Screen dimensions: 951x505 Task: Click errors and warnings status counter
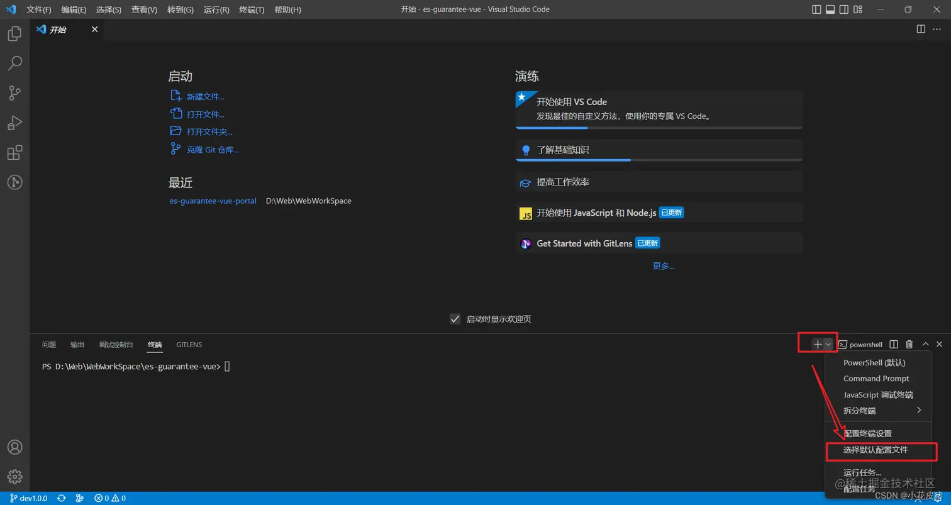click(x=110, y=498)
